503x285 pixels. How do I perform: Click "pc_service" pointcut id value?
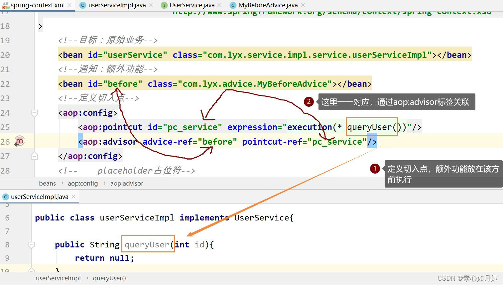coord(192,127)
